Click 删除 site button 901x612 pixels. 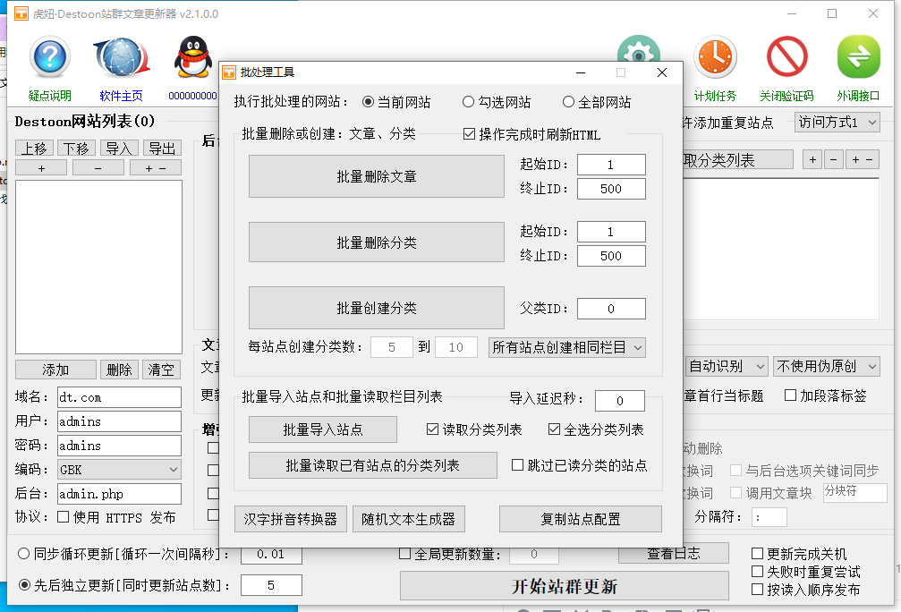(x=120, y=370)
